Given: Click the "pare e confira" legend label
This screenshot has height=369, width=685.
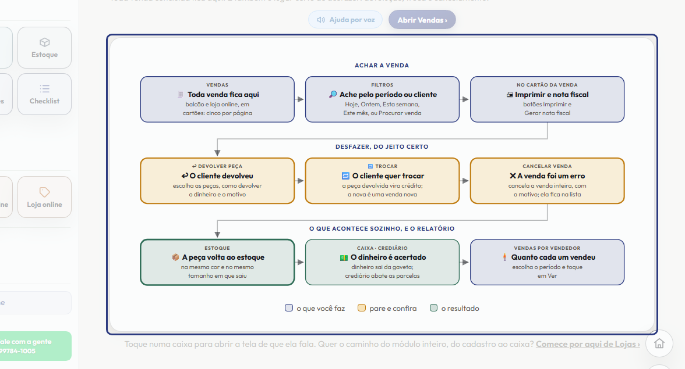Looking at the screenshot, I should tap(393, 309).
